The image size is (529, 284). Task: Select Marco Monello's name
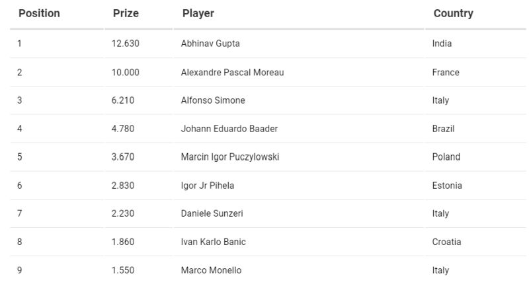click(x=211, y=270)
